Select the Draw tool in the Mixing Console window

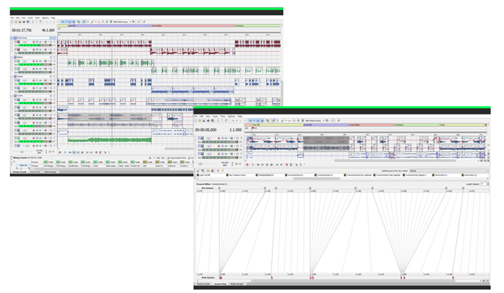click(84, 22)
